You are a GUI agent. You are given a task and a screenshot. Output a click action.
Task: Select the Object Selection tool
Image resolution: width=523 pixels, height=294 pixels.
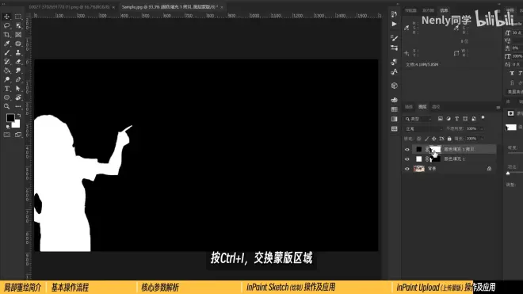pyautogui.click(x=18, y=25)
